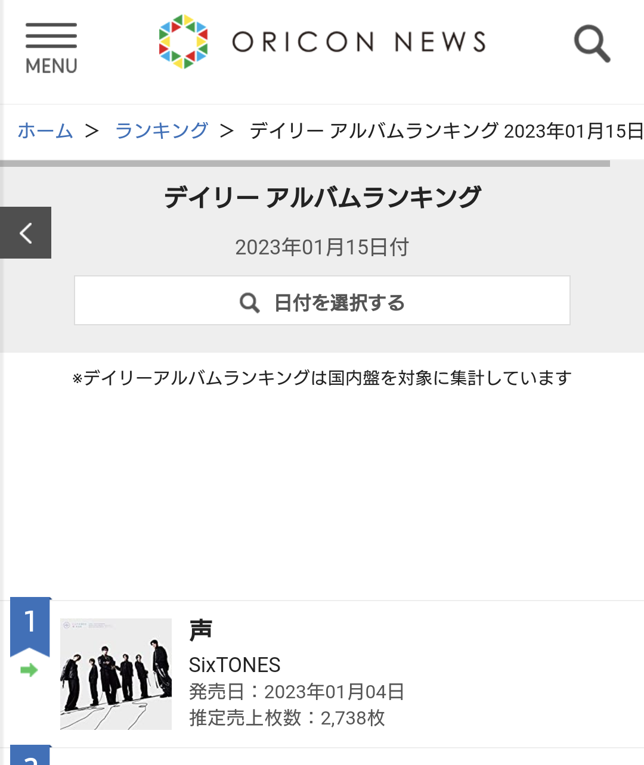644x765 pixels.
Task: Open SixTONES album cover thumbnail
Action: tap(116, 674)
